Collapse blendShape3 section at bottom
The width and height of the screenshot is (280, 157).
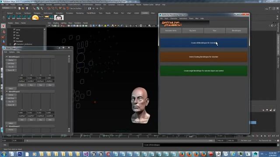tap(7, 126)
